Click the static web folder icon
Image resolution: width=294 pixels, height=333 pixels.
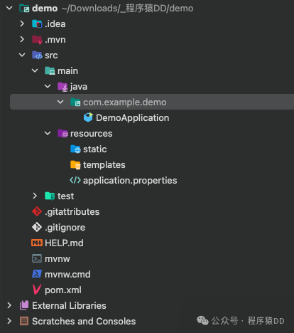(75, 149)
